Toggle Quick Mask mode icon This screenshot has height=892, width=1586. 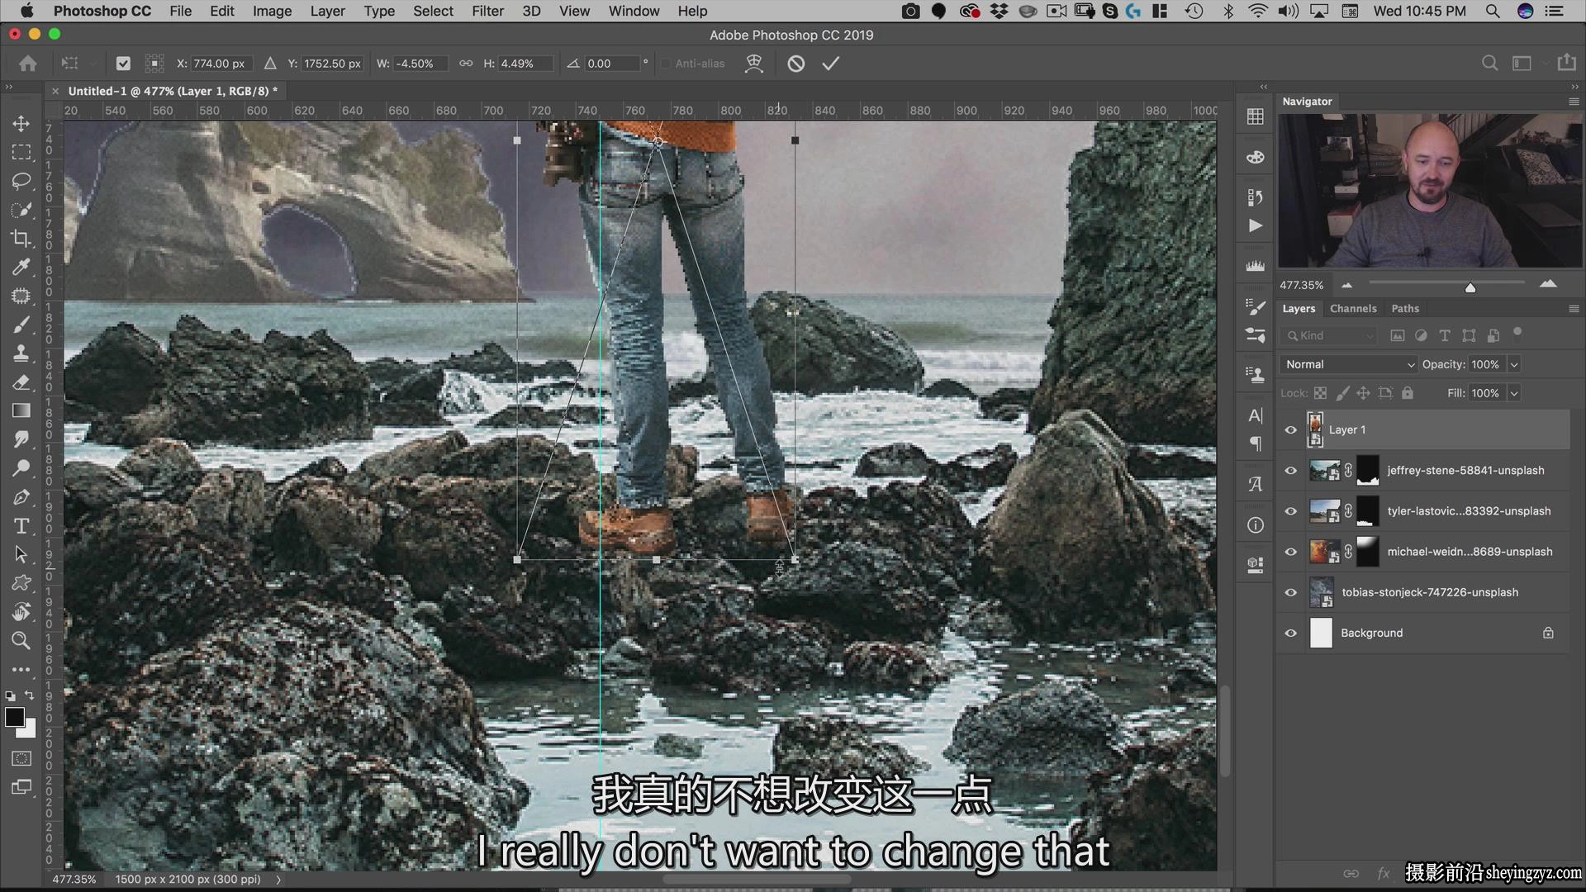tap(21, 758)
